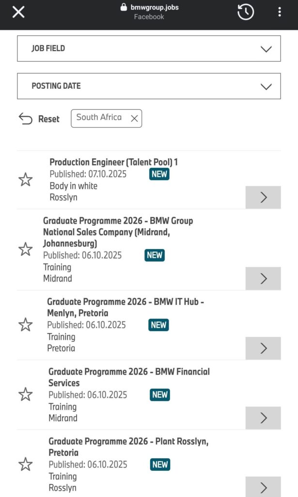Click the Reset filters arrow icon
The image size is (298, 497).
[25, 118]
